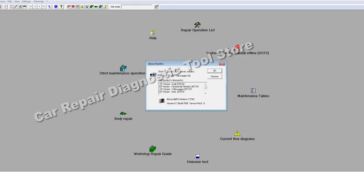Open Strict maintenance operation icon

123,68
